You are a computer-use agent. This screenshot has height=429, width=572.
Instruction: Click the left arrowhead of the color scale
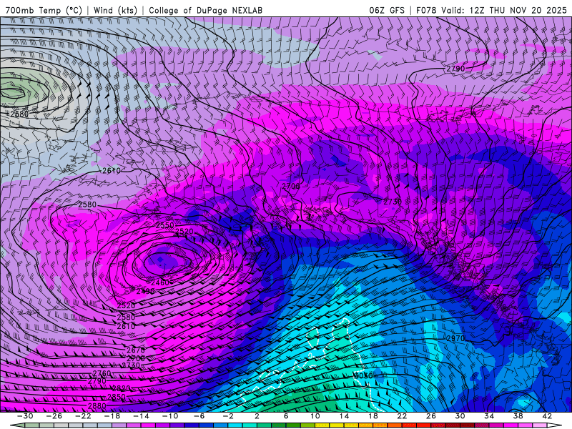coord(18,425)
